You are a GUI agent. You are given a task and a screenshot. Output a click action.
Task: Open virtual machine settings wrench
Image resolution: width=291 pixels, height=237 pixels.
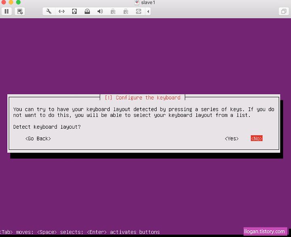(x=49, y=11)
